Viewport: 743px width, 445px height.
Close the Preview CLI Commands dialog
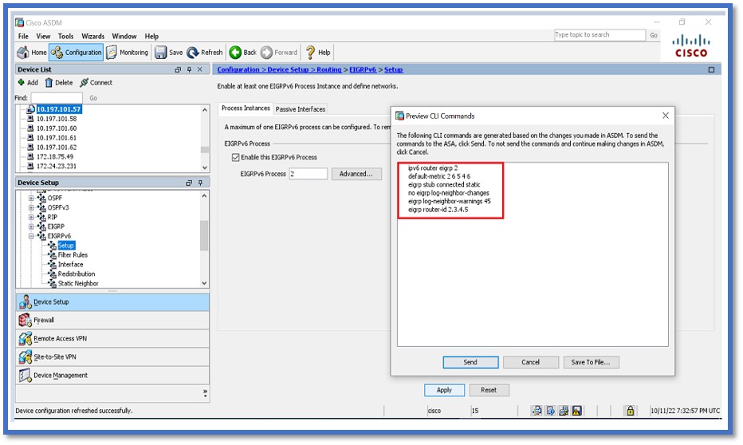[666, 116]
